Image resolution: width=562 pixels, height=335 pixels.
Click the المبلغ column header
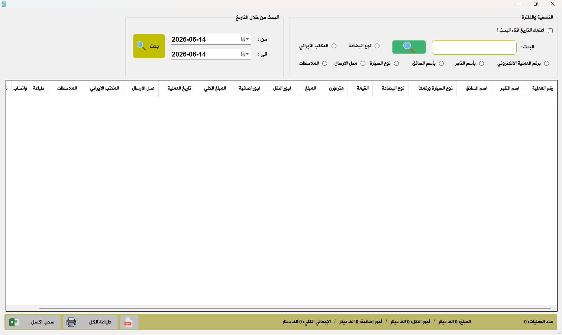pyautogui.click(x=307, y=88)
